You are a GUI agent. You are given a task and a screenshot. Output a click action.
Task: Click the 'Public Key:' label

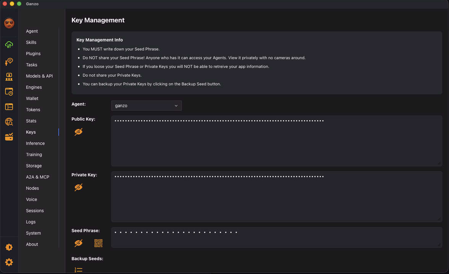(x=84, y=119)
